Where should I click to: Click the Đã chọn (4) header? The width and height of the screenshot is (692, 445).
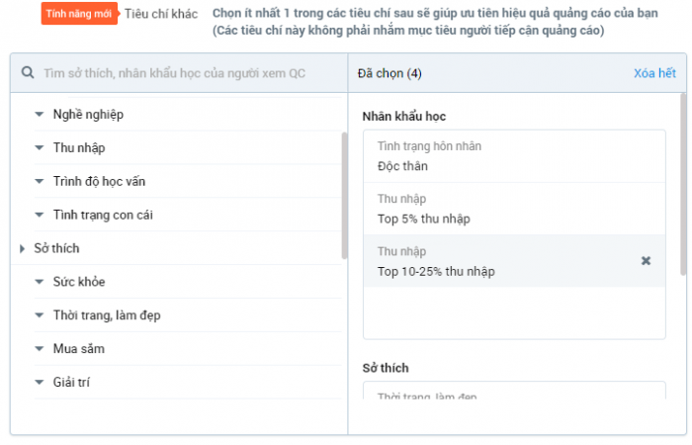[392, 73]
